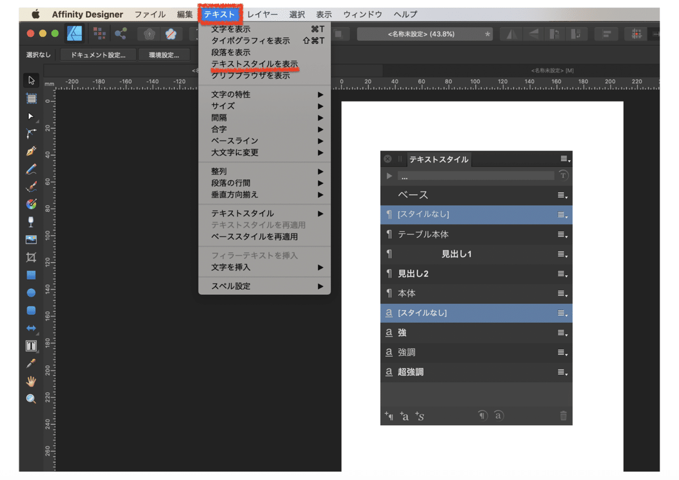Select the Vector Brush tool
679x480 pixels.
31,187
